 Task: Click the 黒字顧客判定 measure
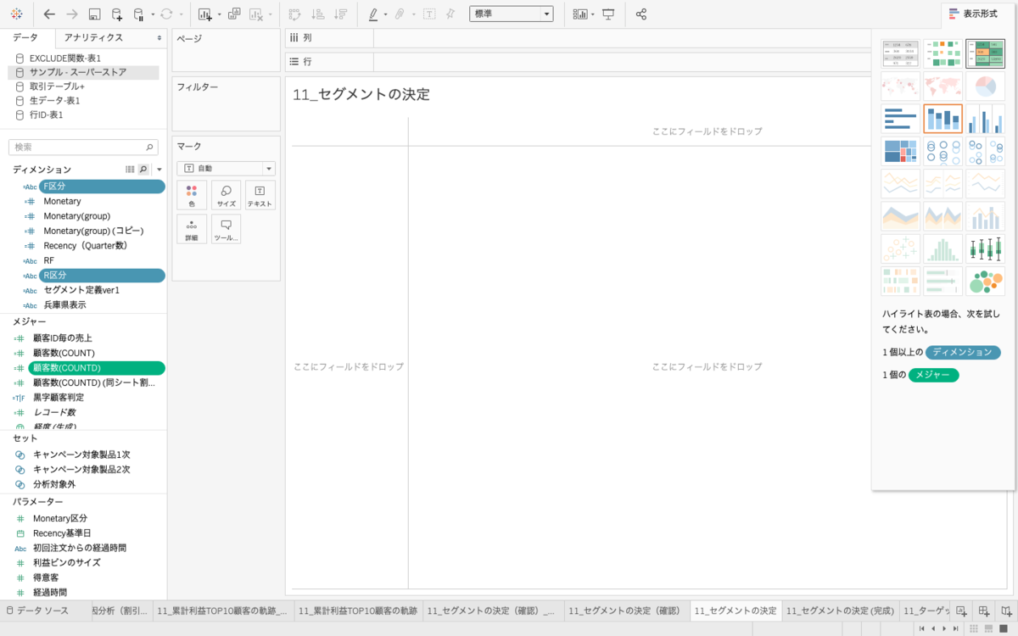tap(59, 397)
